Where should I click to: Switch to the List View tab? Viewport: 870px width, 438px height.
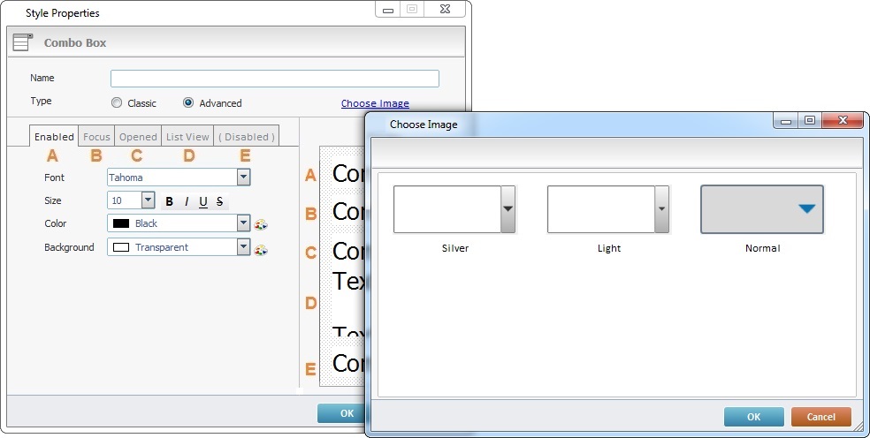187,137
